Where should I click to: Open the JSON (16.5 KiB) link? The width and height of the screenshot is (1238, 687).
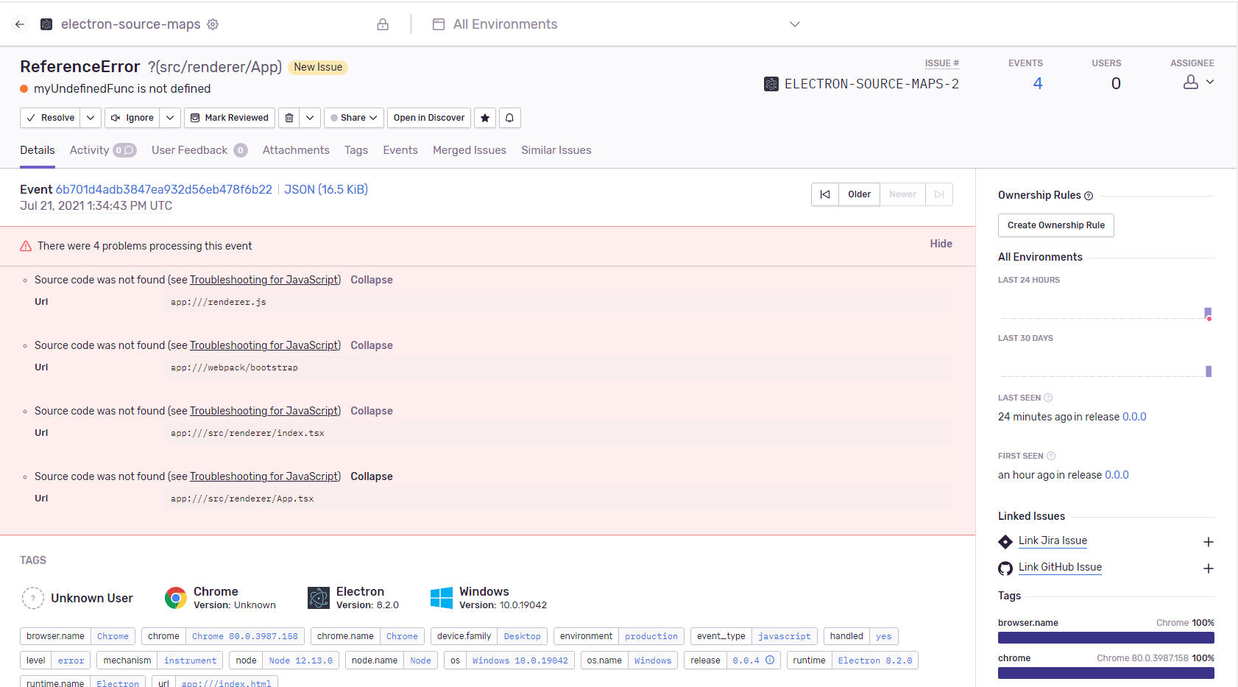point(326,189)
